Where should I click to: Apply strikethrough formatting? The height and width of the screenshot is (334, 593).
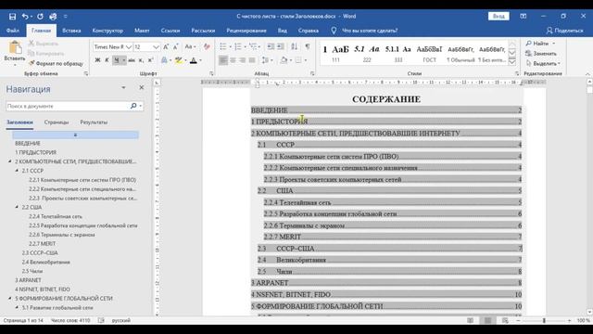coord(132,60)
